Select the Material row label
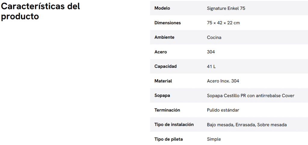The height and width of the screenshot is (145, 308). click(163, 81)
